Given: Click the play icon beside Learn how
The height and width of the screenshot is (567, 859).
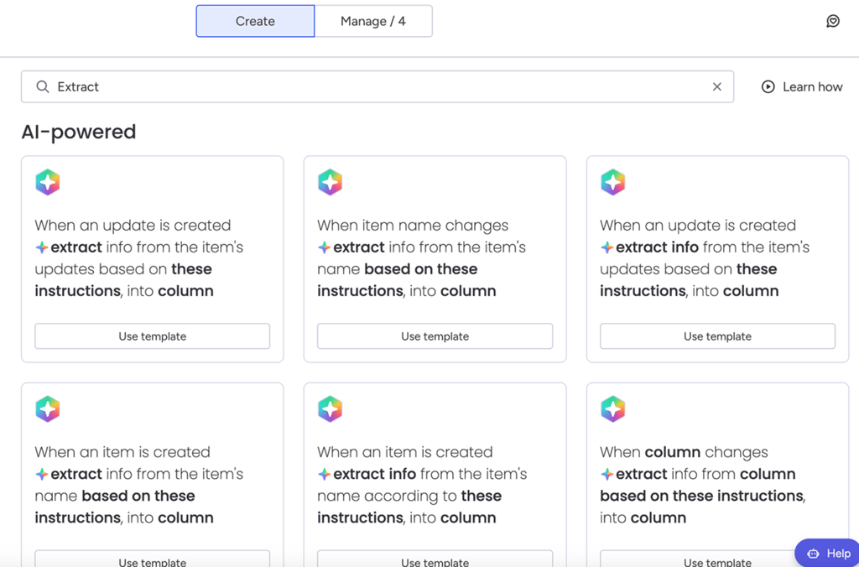Looking at the screenshot, I should (x=768, y=86).
